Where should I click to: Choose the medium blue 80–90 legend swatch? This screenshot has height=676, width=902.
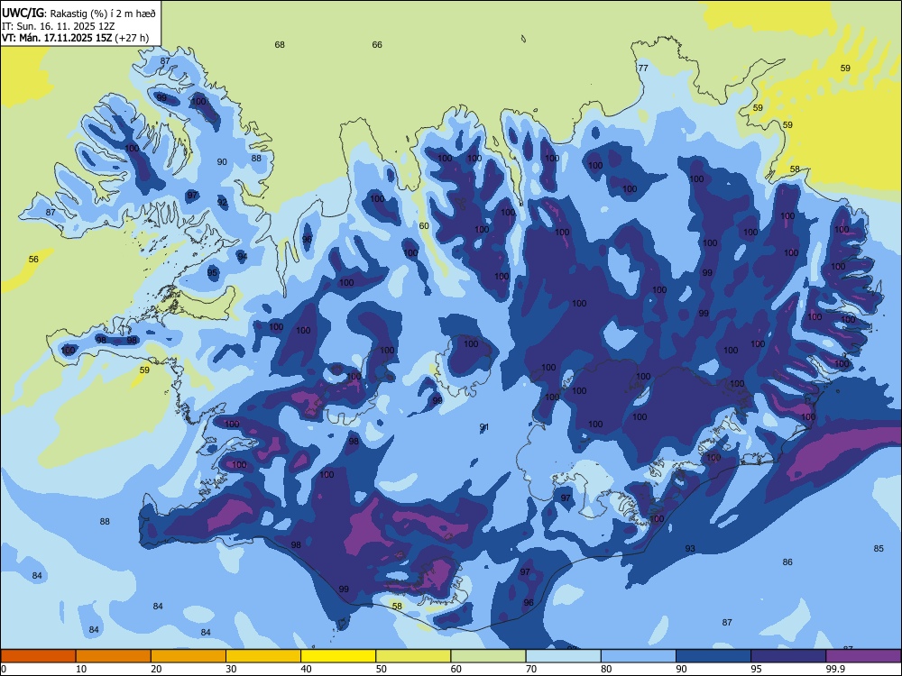pyautogui.click(x=639, y=656)
